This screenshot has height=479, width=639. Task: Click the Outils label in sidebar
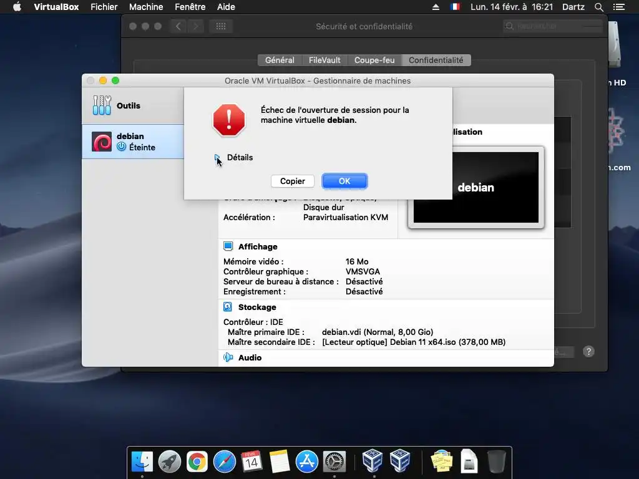coord(129,105)
